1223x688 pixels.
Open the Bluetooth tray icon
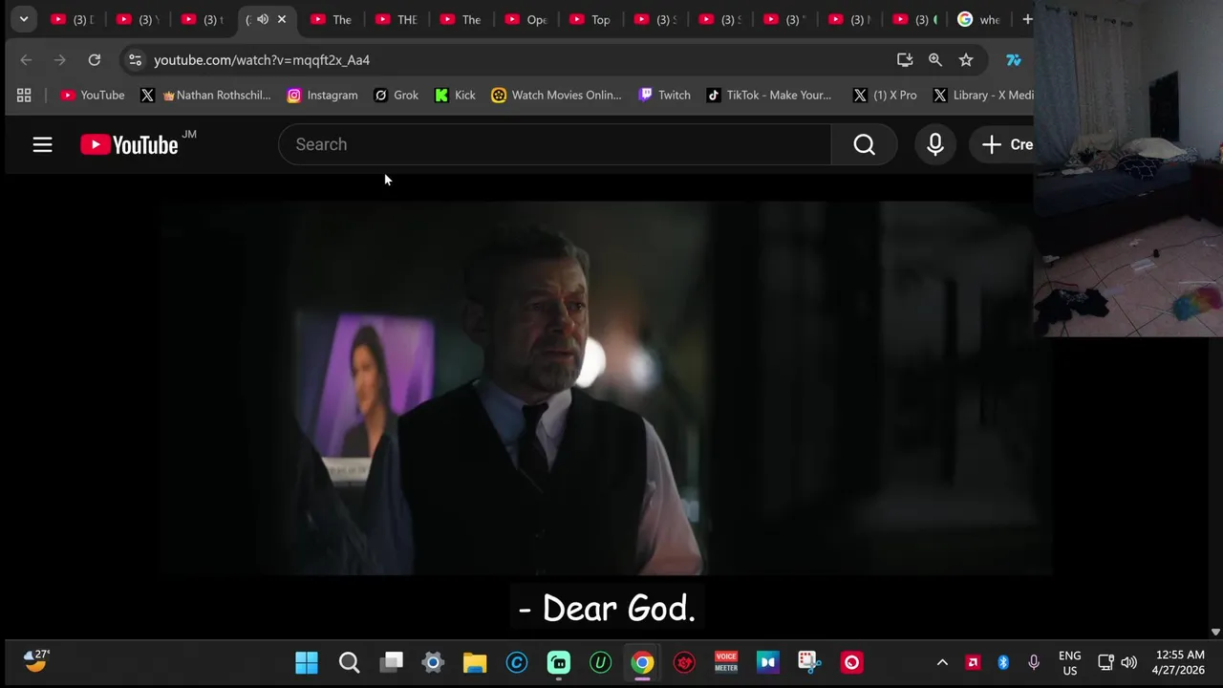1003,662
